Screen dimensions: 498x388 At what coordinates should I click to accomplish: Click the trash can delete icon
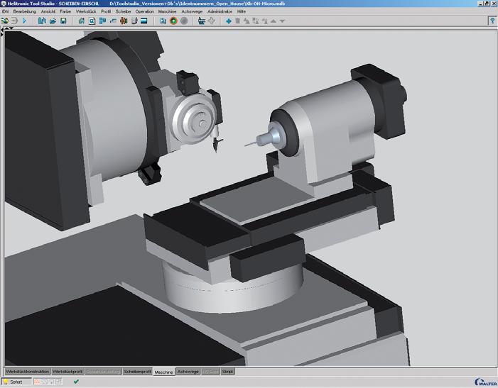(237, 21)
